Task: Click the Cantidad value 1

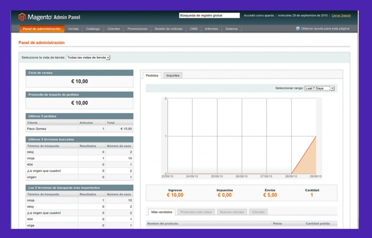Action: 312,195
